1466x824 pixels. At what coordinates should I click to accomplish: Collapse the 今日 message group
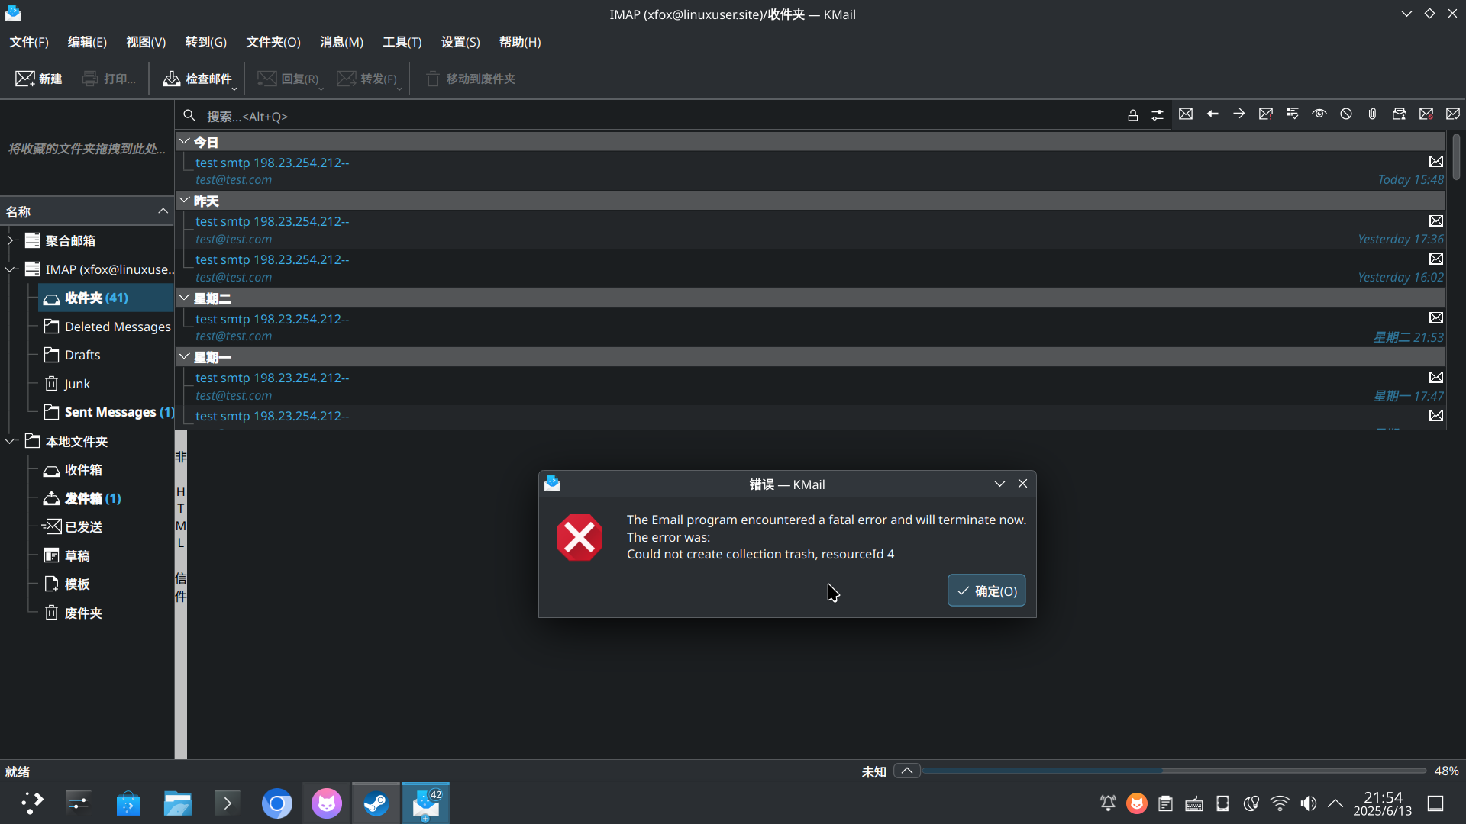click(184, 141)
